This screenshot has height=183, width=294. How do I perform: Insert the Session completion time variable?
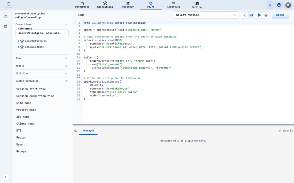[x=35, y=96]
